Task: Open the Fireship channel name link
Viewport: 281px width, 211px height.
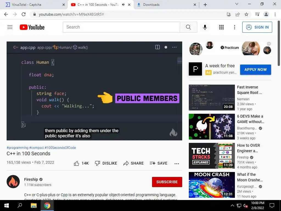Action: [31, 179]
